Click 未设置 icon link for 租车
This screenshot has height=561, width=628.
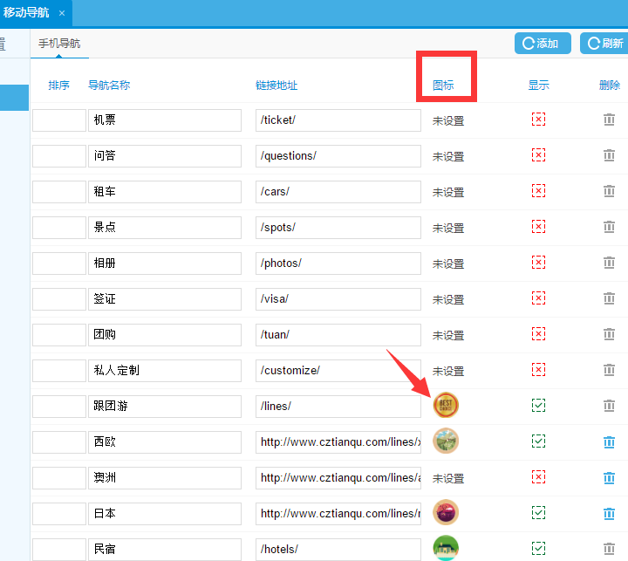(x=448, y=193)
